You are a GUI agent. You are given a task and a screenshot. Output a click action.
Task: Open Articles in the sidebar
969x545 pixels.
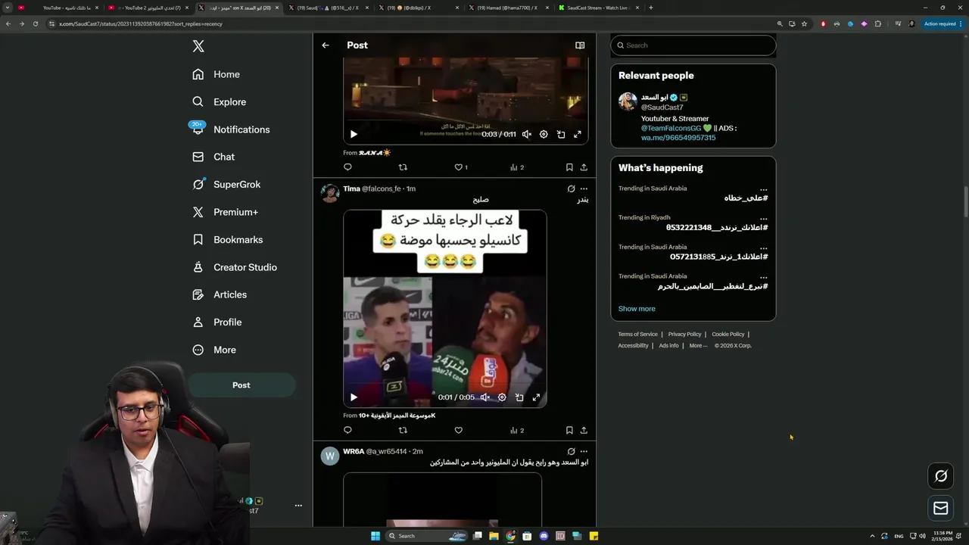click(x=219, y=294)
